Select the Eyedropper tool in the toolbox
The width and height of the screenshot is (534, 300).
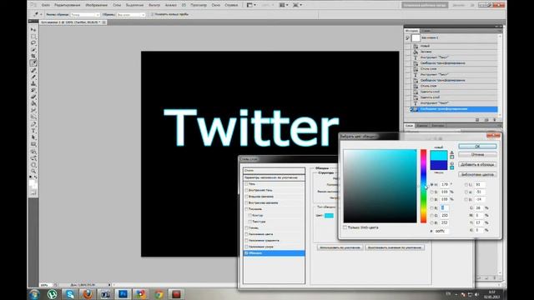point(33,63)
